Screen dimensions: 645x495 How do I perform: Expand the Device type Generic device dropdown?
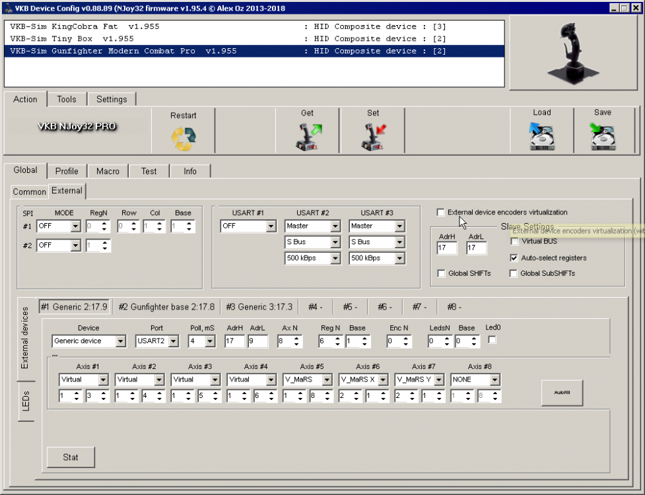pyautogui.click(x=120, y=341)
